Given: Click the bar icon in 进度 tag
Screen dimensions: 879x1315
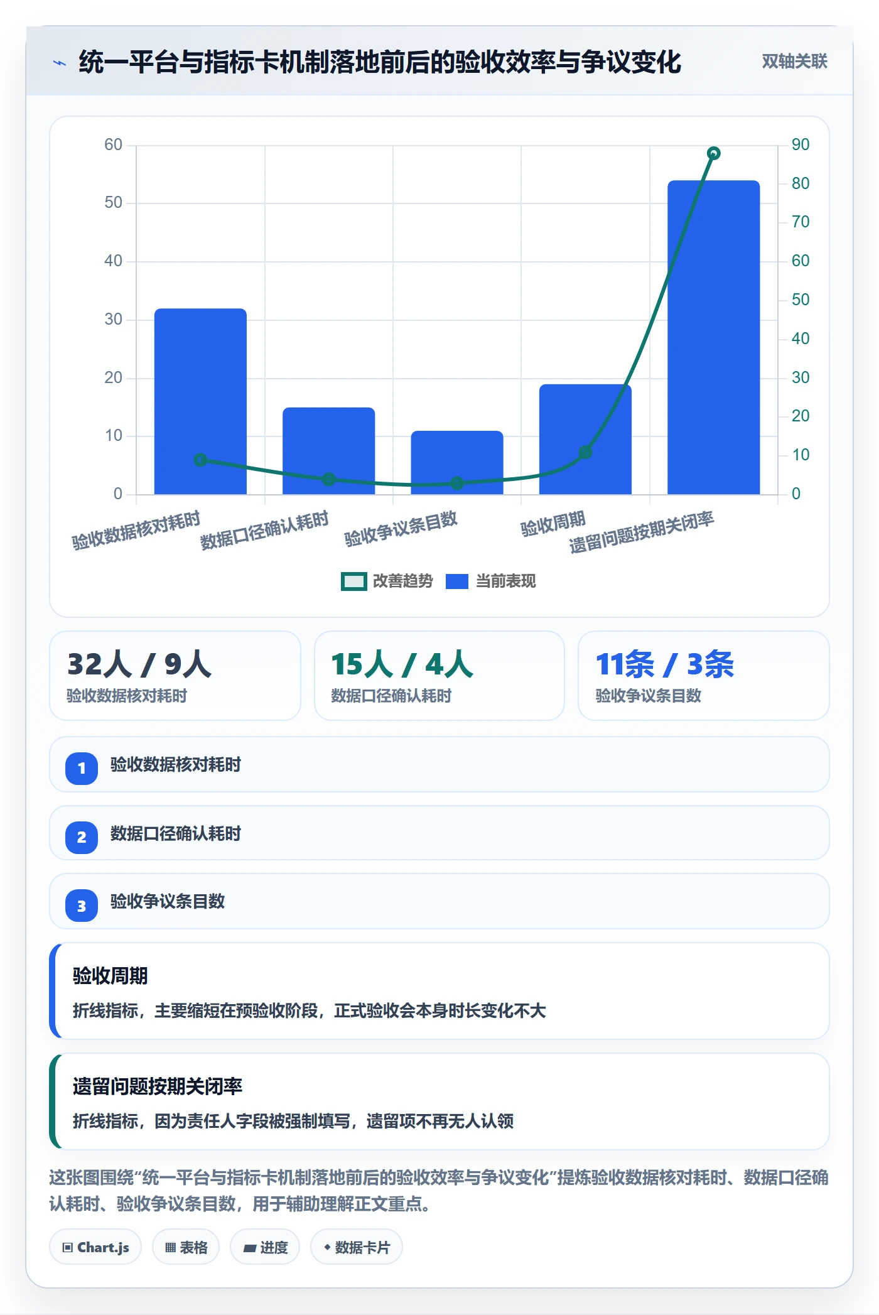Looking at the screenshot, I should [250, 1248].
